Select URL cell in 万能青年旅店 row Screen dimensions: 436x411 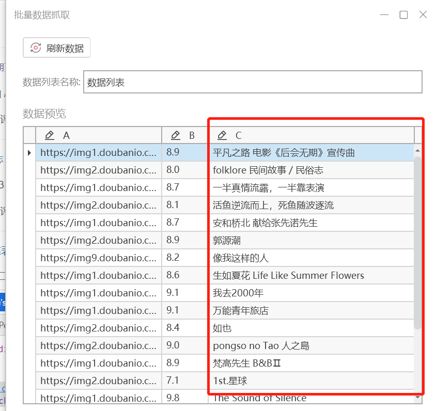tap(99, 310)
